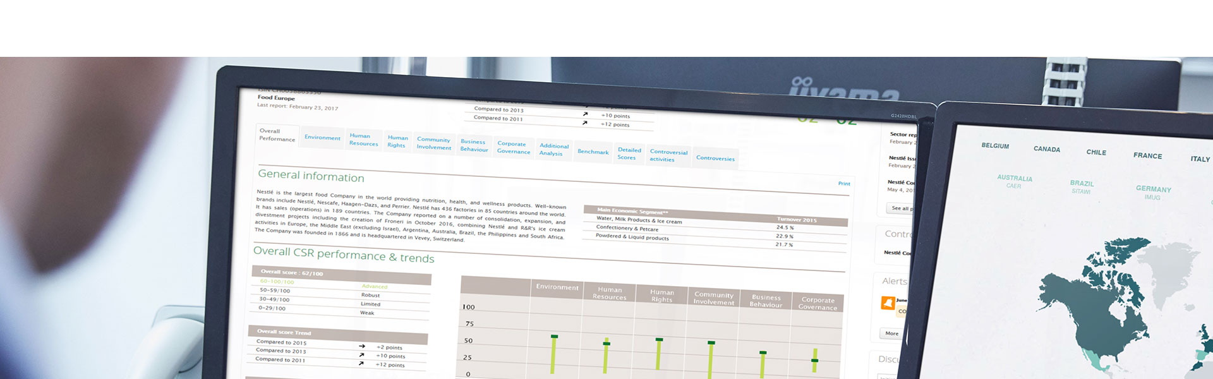Click the lower 'Compared to 2013' trend arrow
1213x379 pixels.
[x=361, y=355]
